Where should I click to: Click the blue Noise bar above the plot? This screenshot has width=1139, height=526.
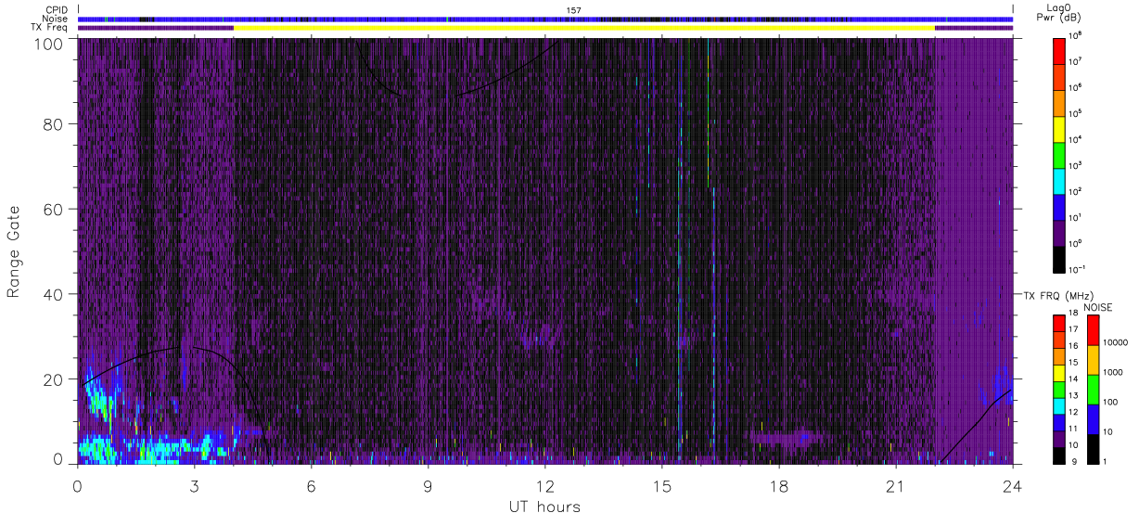tap(545, 19)
